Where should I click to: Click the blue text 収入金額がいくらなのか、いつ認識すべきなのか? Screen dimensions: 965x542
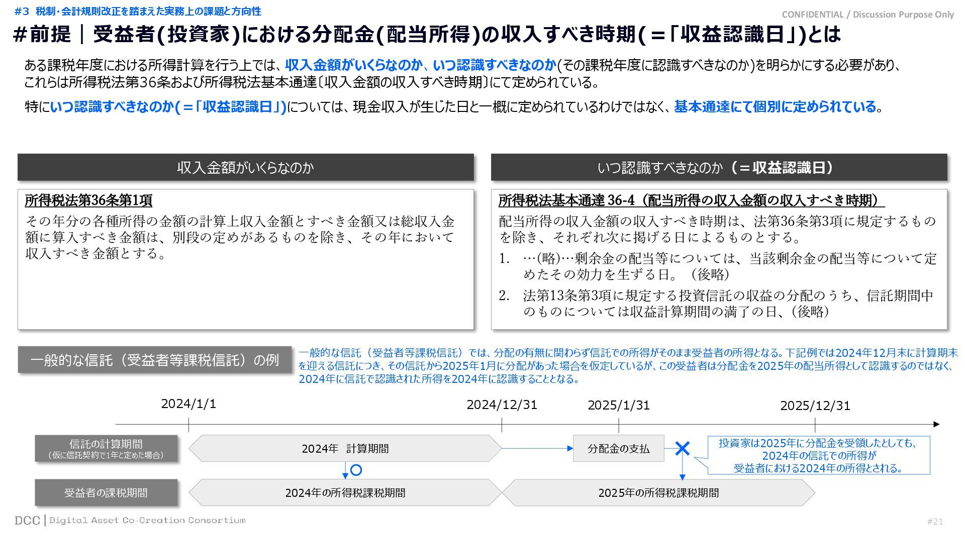click(x=421, y=65)
